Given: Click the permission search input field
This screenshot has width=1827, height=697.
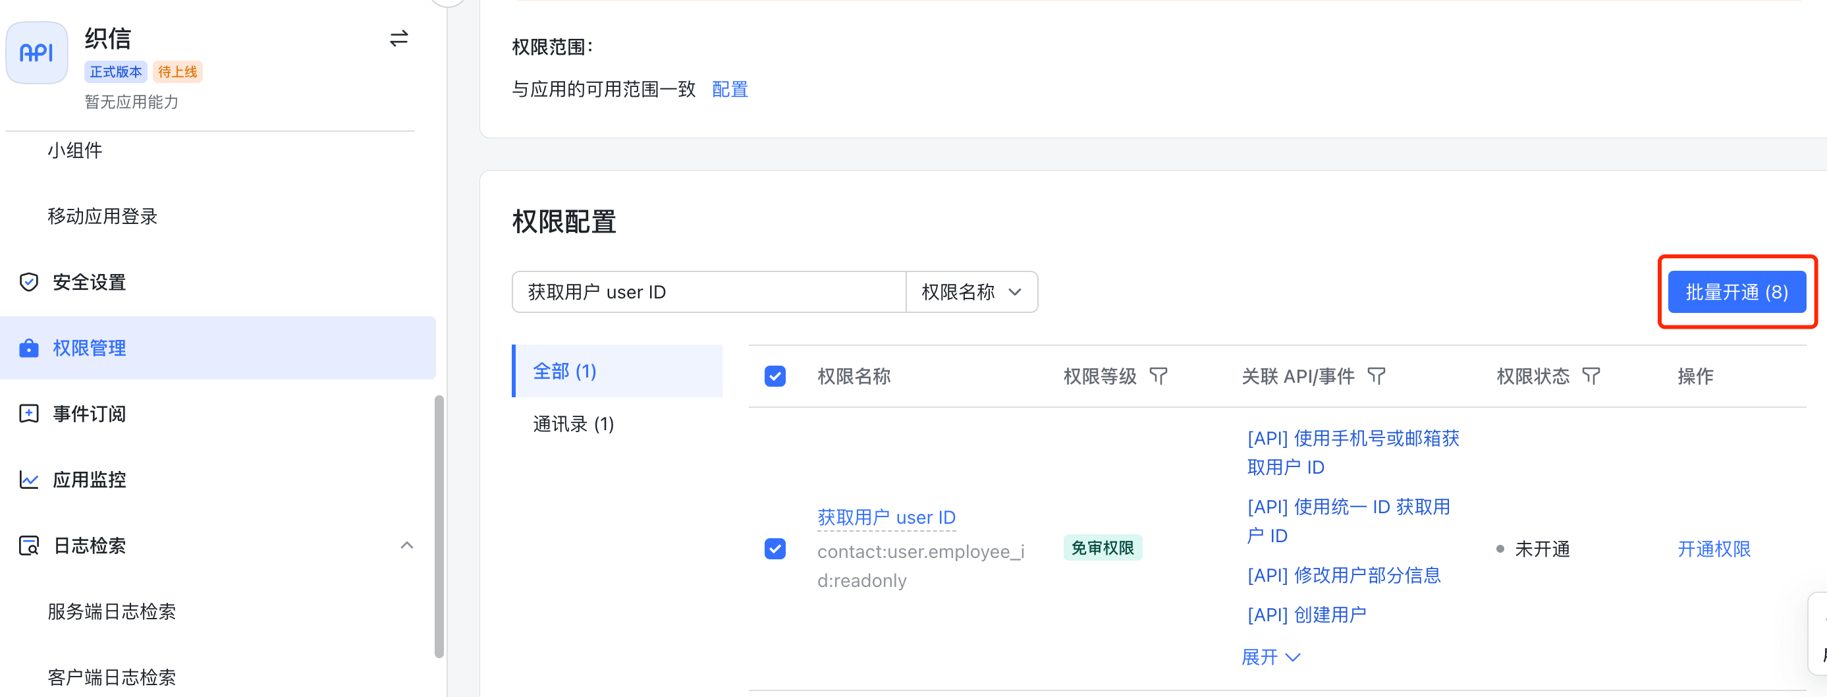Looking at the screenshot, I should [709, 292].
